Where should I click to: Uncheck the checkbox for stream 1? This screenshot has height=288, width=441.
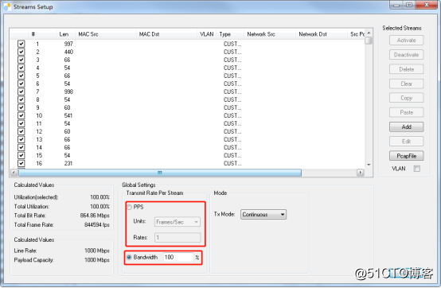click(x=21, y=44)
